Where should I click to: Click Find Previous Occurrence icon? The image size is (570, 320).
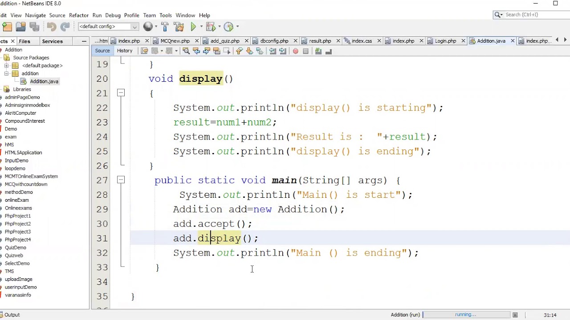[x=196, y=51]
